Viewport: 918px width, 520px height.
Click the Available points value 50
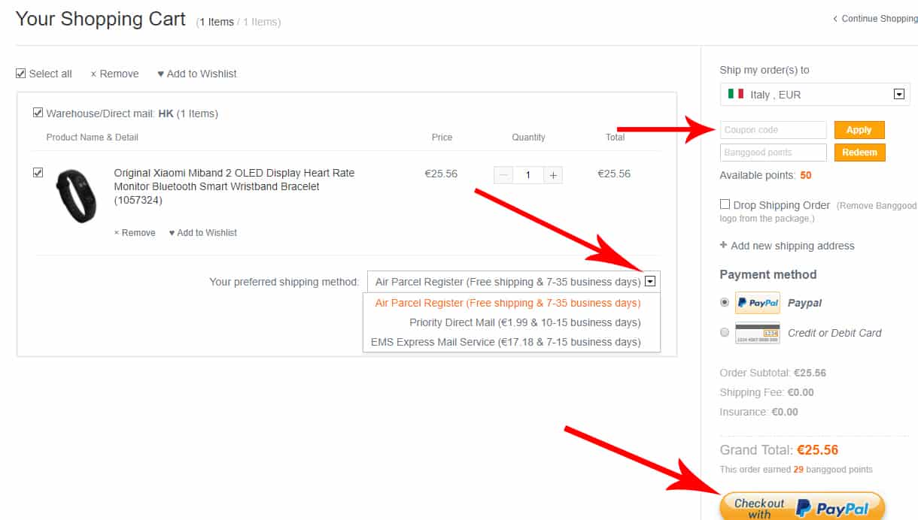(806, 175)
